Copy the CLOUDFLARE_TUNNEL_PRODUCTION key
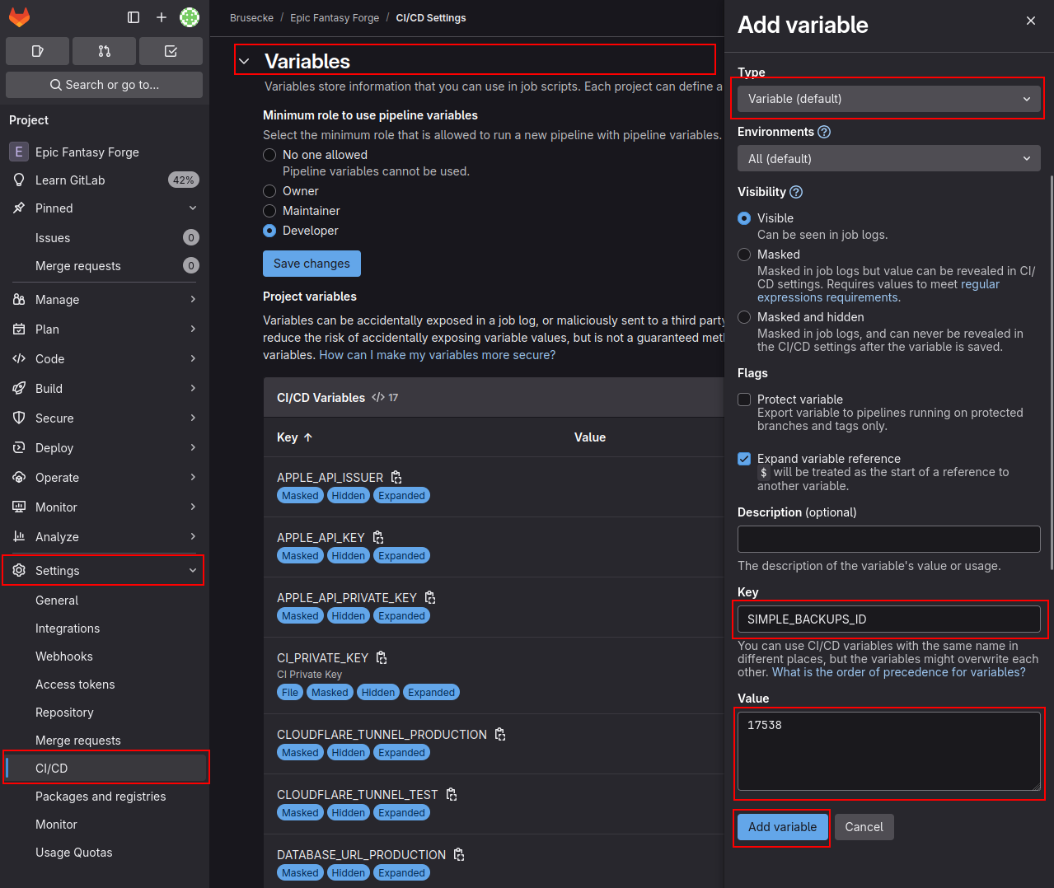Image resolution: width=1054 pixels, height=888 pixels. click(500, 735)
